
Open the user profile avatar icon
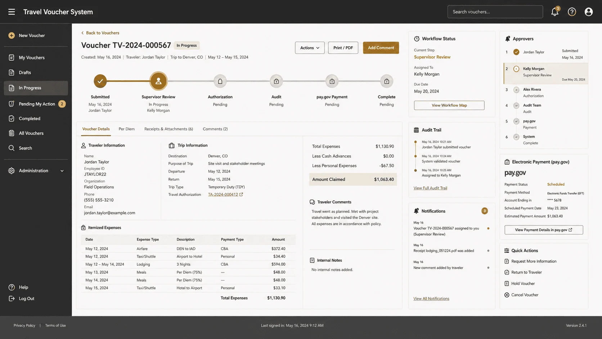point(589,12)
